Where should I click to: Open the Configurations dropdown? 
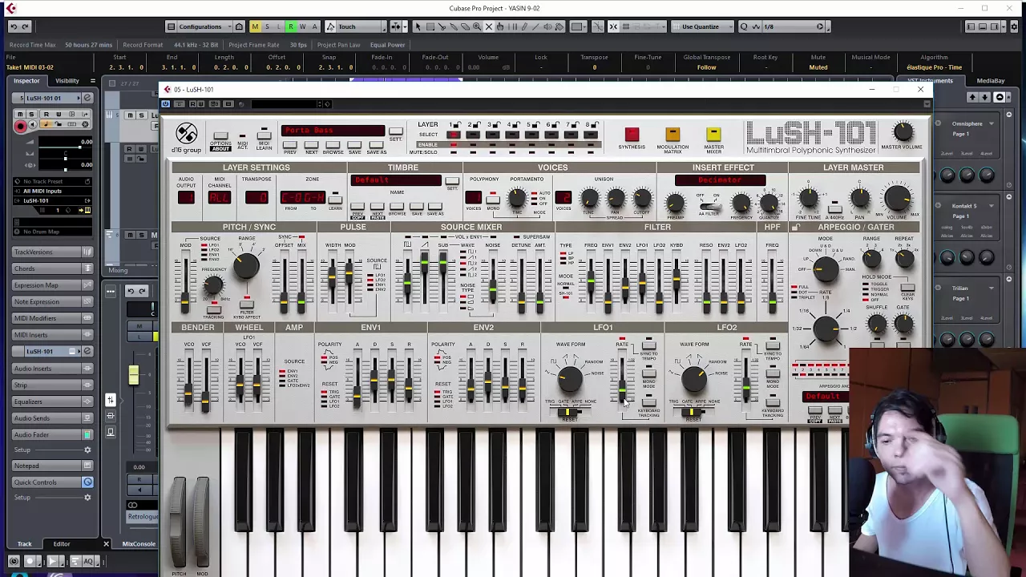205,26
